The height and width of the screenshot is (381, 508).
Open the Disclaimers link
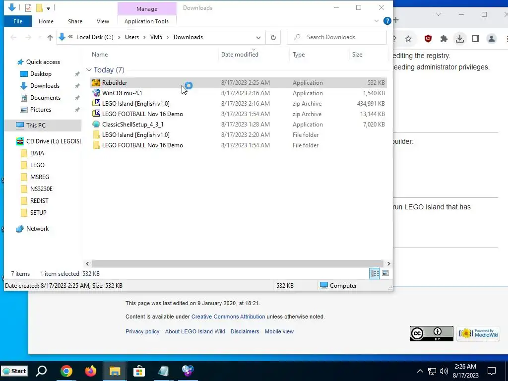point(245,331)
